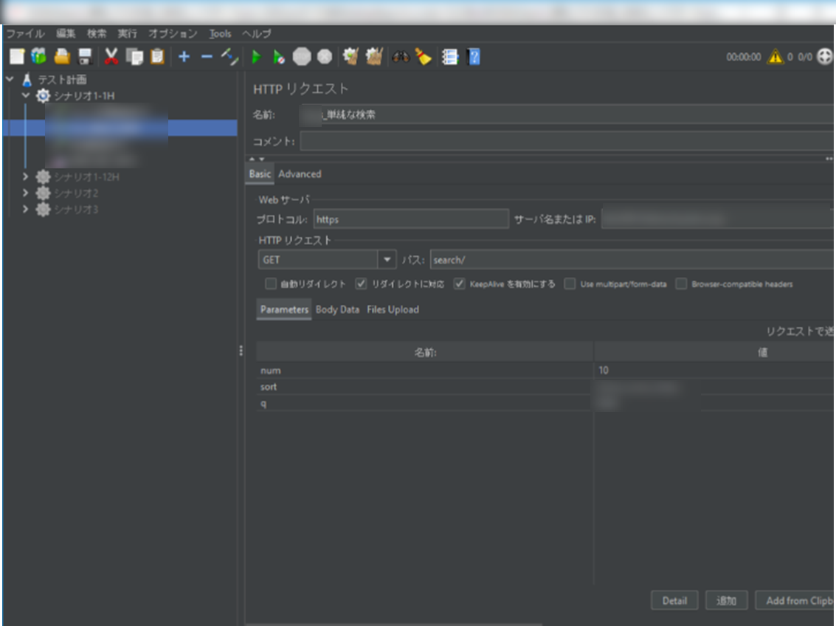Enable Use multipart/form-data checkbox
Image resolution: width=836 pixels, height=626 pixels.
click(570, 283)
